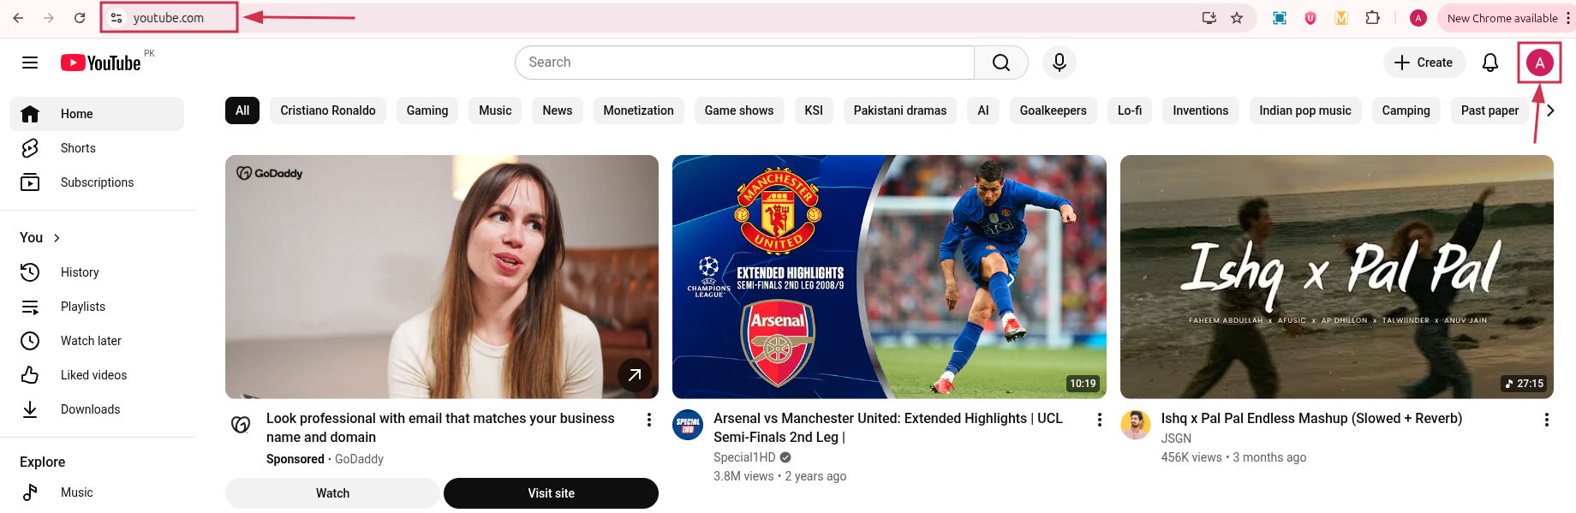Viewport: 1576px width, 513px height.
Task: Open the account avatar menu
Action: point(1540,63)
